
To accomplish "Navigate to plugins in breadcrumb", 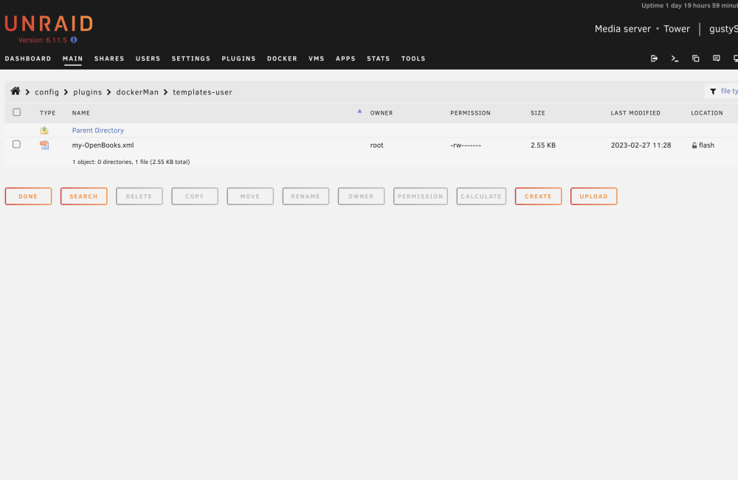I will [x=88, y=92].
